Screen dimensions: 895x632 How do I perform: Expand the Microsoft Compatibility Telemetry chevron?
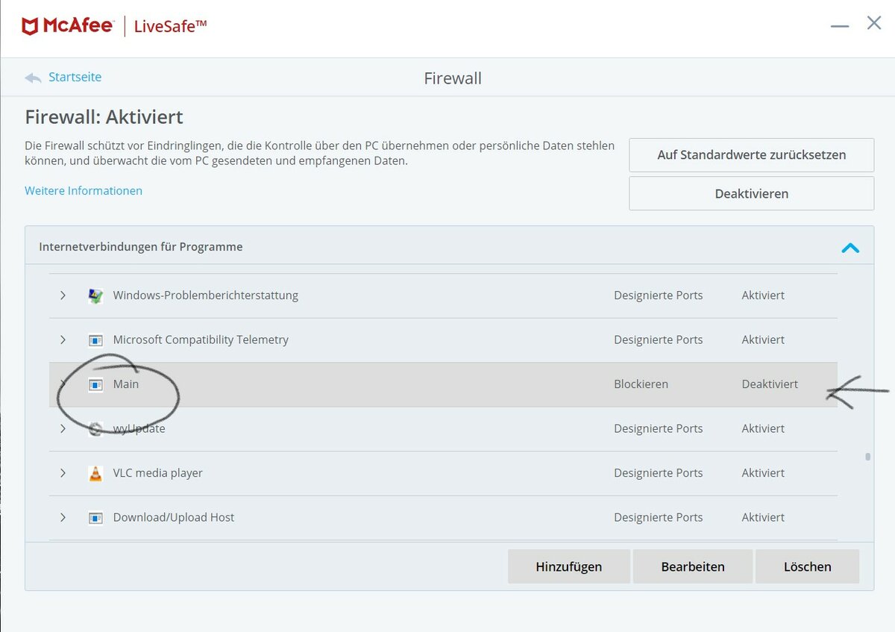coord(63,340)
